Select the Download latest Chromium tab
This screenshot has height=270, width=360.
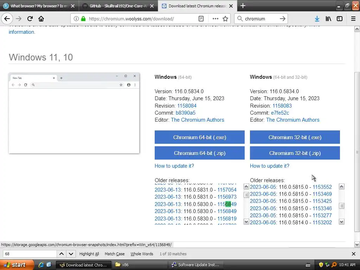click(198, 6)
